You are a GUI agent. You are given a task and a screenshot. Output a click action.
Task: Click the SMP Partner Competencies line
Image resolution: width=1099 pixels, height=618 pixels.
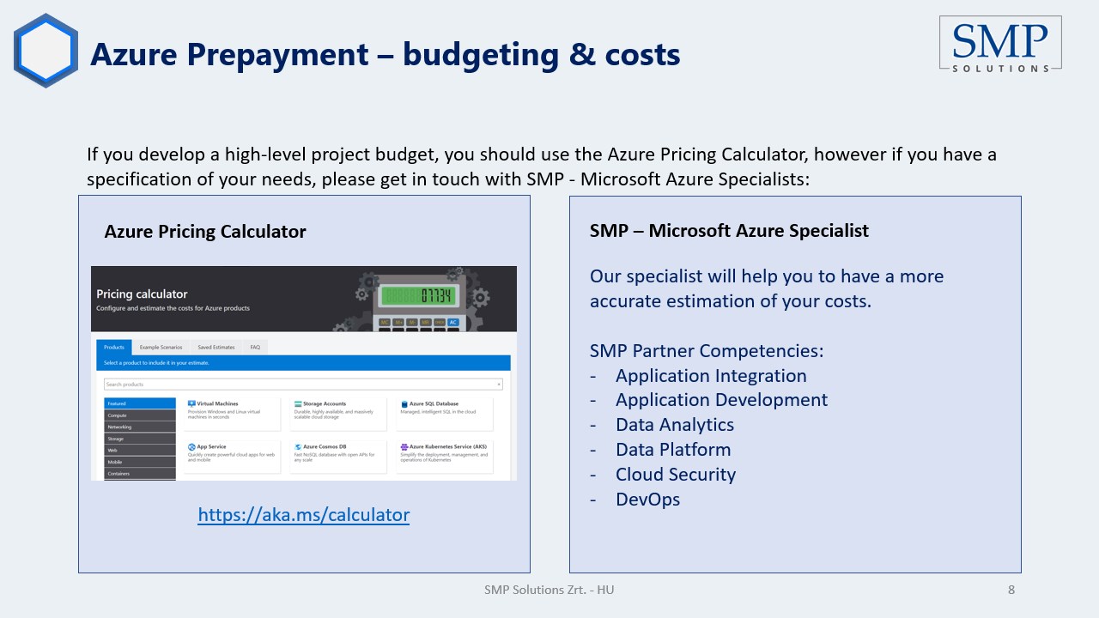pos(707,351)
